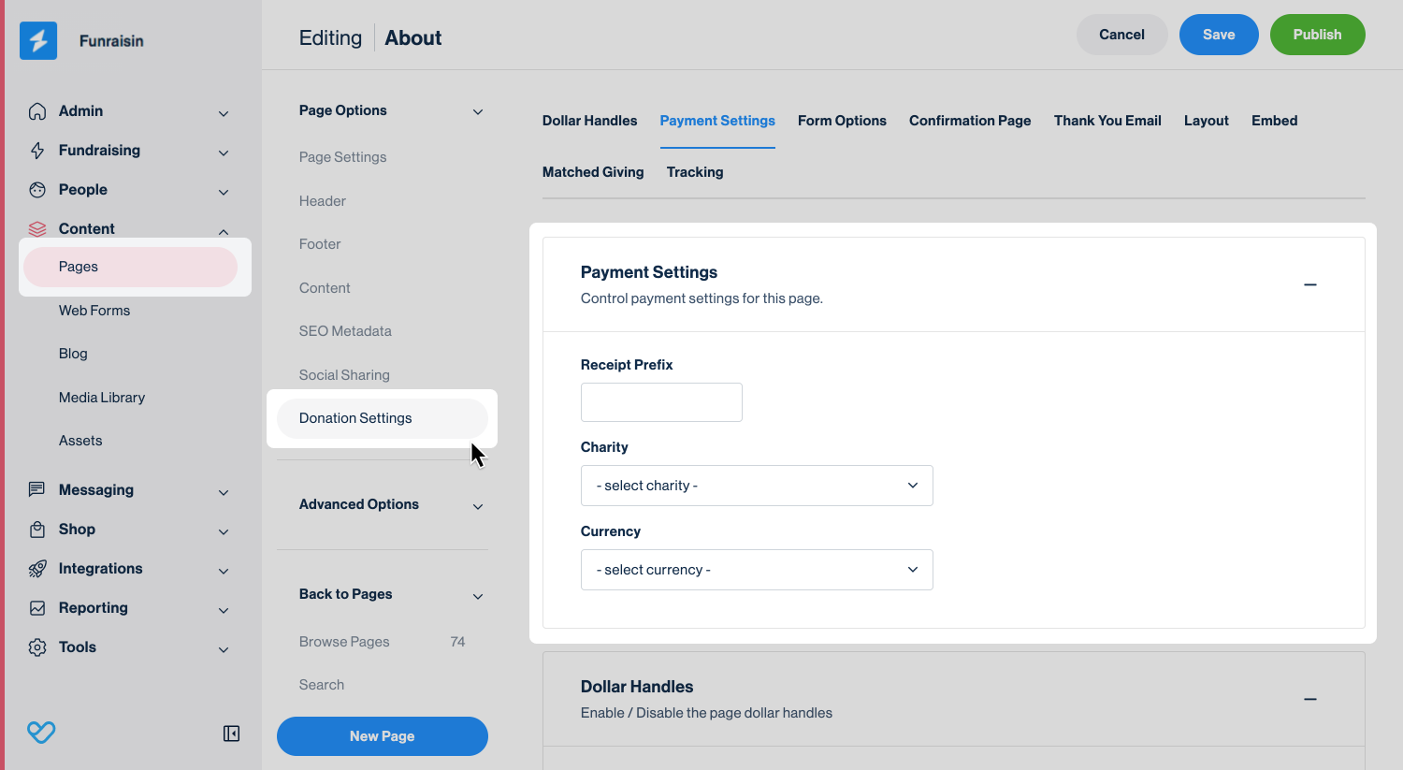Image resolution: width=1403 pixels, height=770 pixels.
Task: Go to Social Sharing
Action: pos(344,375)
